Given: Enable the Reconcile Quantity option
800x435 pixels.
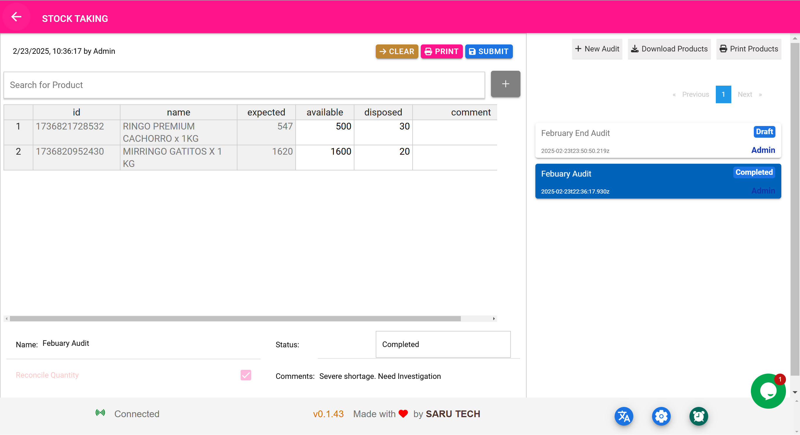Looking at the screenshot, I should (x=246, y=375).
